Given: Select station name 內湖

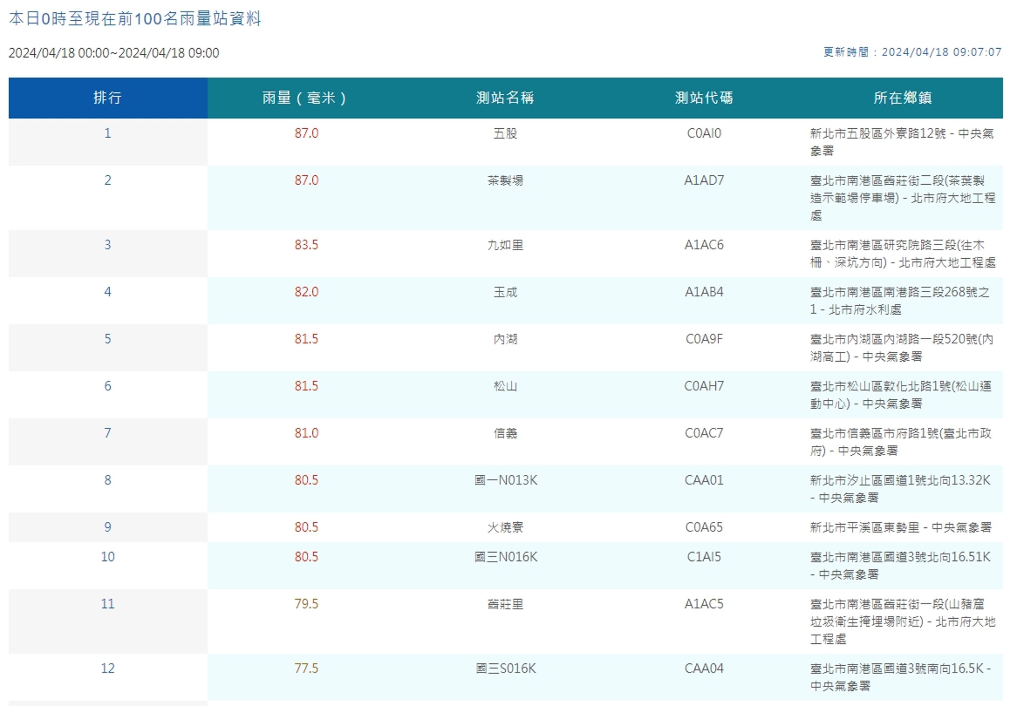Looking at the screenshot, I should tap(505, 339).
